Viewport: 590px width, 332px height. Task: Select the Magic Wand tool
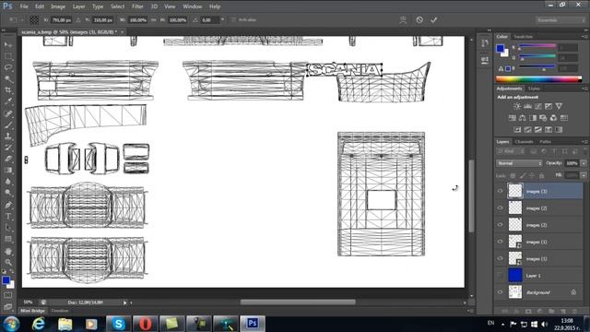[8, 79]
